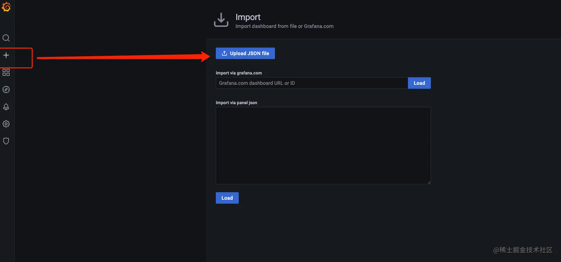This screenshot has height=262, width=561.
Task: Click the textarea resize handle corner
Action: [x=429, y=182]
